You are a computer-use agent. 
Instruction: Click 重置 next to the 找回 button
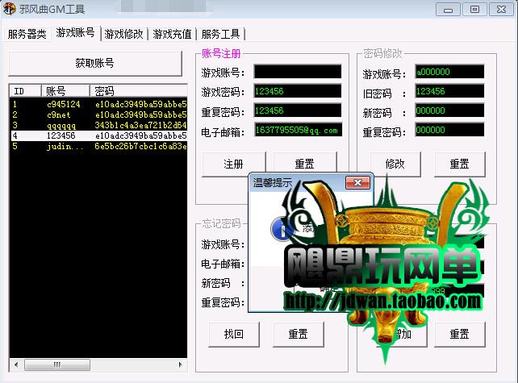[298, 334]
